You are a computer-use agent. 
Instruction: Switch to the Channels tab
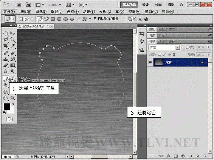tap(161, 42)
